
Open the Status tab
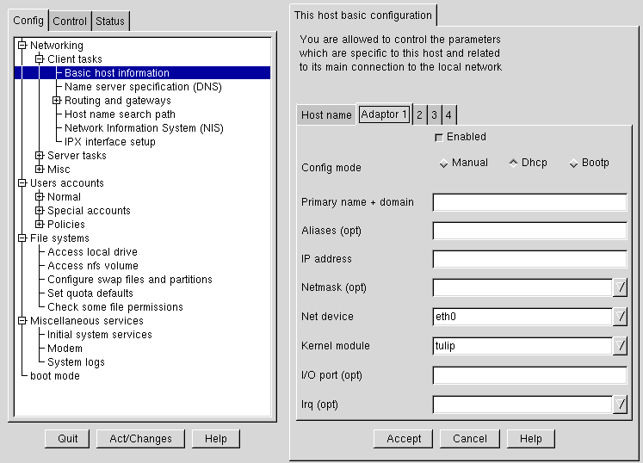pyautogui.click(x=110, y=22)
